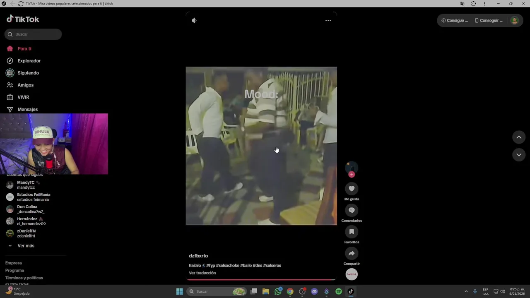Image resolution: width=530 pixels, height=298 pixels.
Task: Open the dzfbxrto creator profile
Action: click(x=198, y=256)
